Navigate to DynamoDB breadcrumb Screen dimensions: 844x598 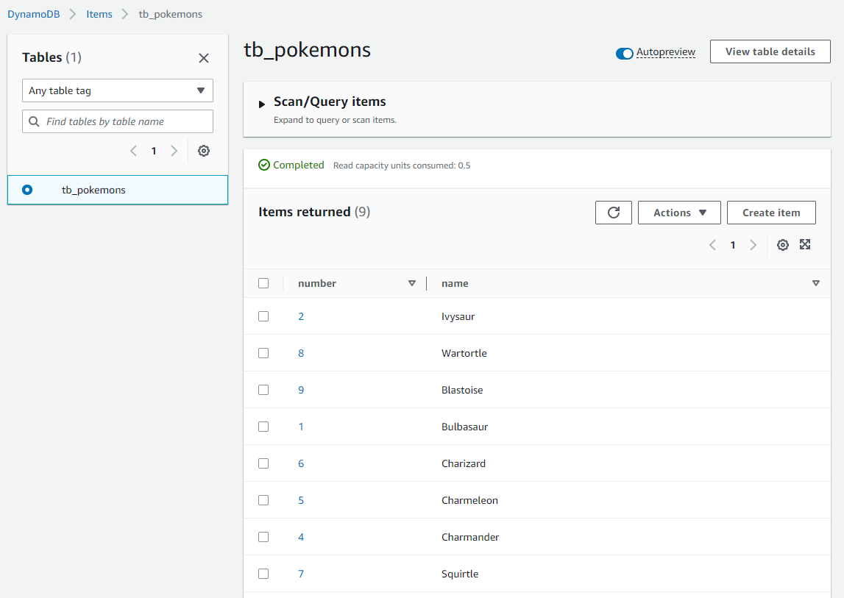pos(33,13)
